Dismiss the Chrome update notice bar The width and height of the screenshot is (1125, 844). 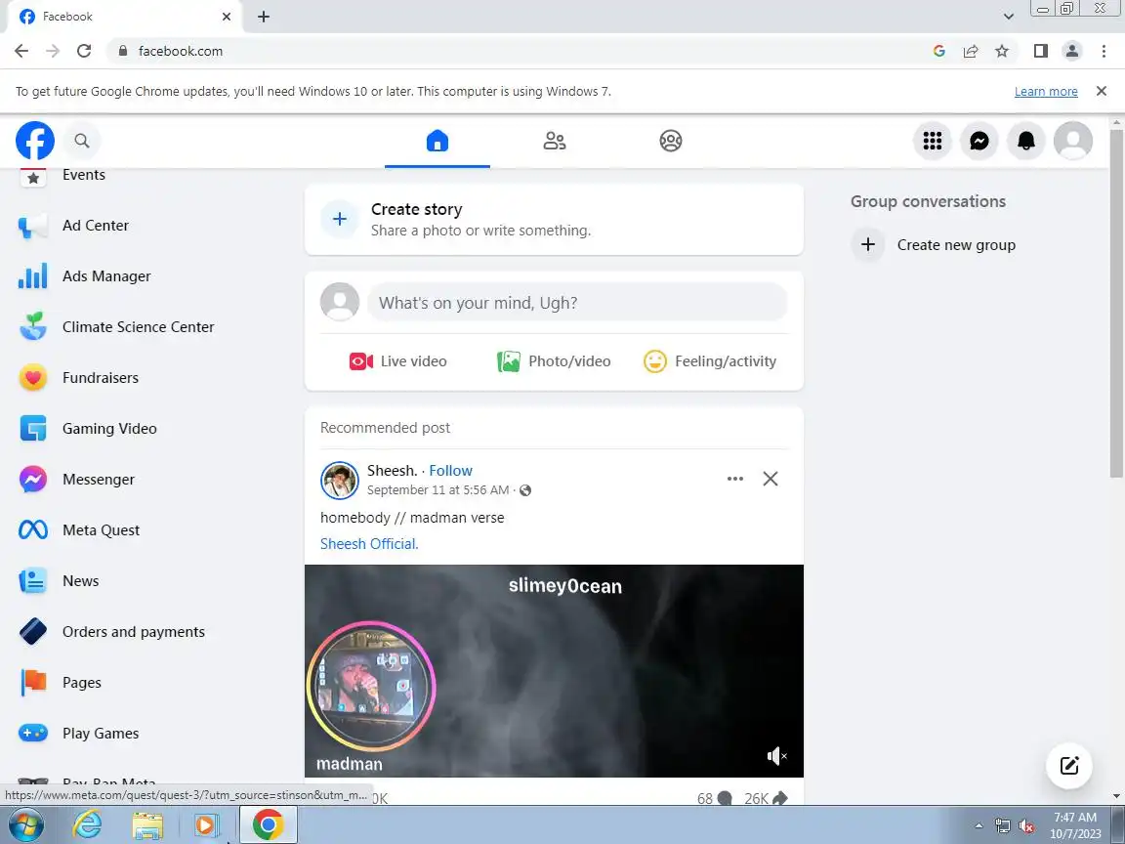point(1102,91)
